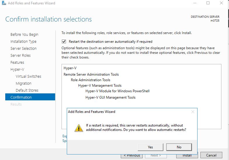Click the warning icon in dialog
The image size is (229, 160).
click(79, 128)
